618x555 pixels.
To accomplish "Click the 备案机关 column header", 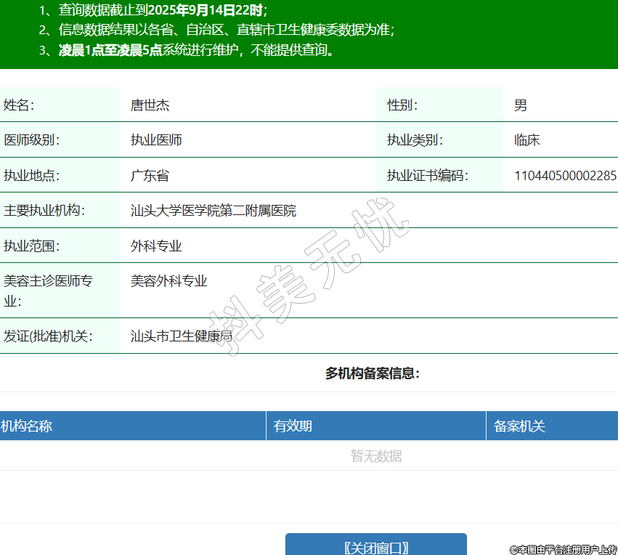I will click(519, 426).
